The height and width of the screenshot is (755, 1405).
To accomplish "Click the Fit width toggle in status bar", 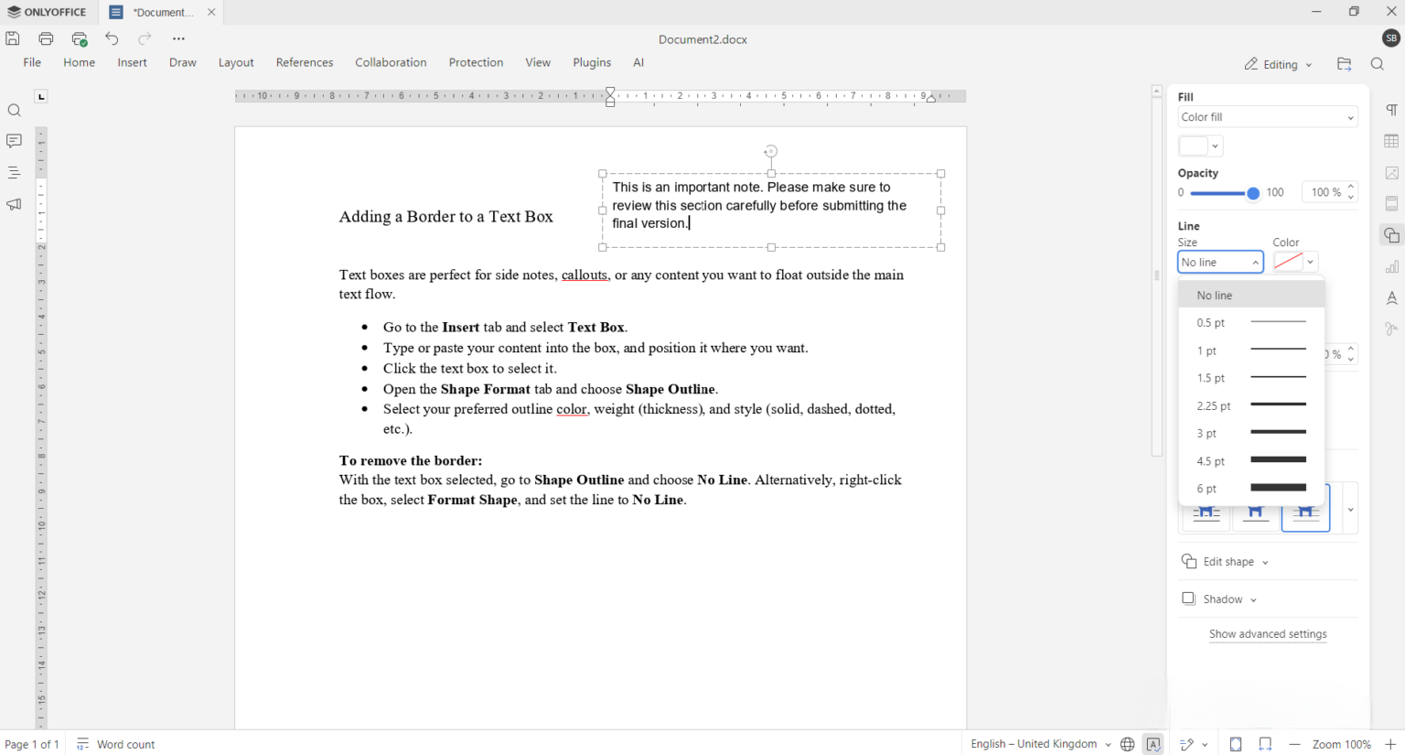I will pos(1265,744).
